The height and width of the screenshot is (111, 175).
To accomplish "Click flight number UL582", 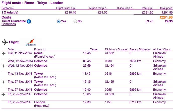I will coord(109,53).
